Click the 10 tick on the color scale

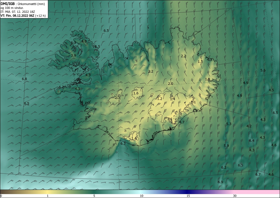click(x=141, y=196)
